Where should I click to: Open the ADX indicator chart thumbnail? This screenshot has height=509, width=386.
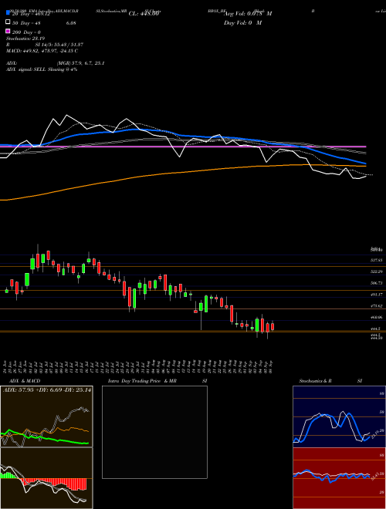46,416
